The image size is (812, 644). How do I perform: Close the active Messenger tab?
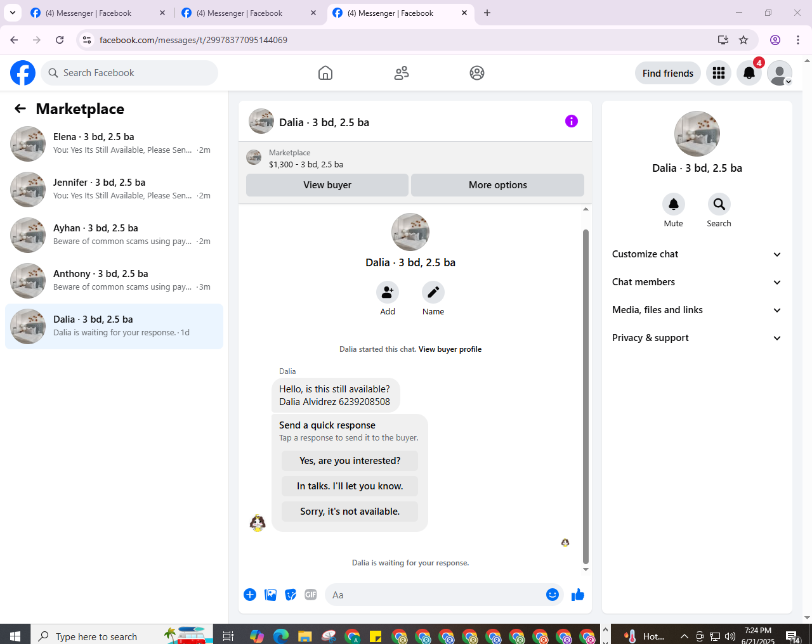tap(464, 13)
